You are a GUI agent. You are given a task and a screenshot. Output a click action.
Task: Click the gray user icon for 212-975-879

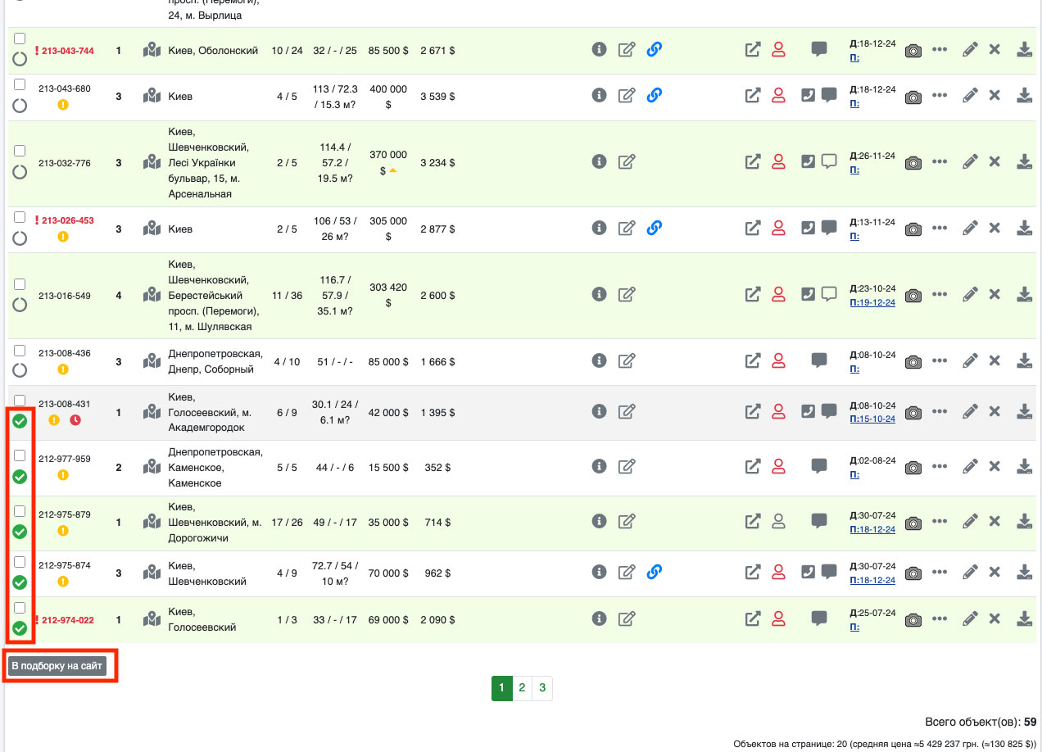pos(778,521)
